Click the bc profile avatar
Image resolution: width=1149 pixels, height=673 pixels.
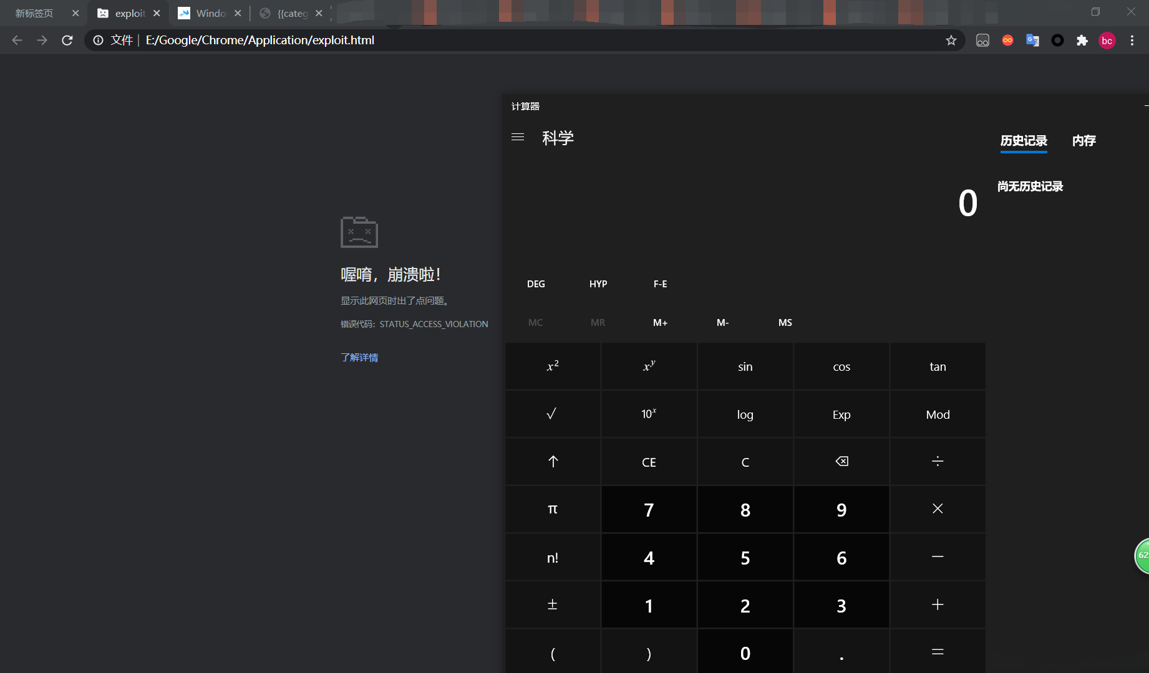(1107, 41)
